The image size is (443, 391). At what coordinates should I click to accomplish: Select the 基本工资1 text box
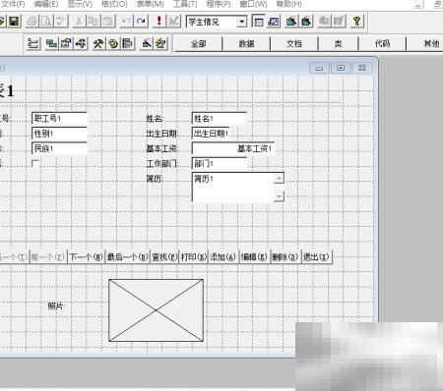[233, 148]
